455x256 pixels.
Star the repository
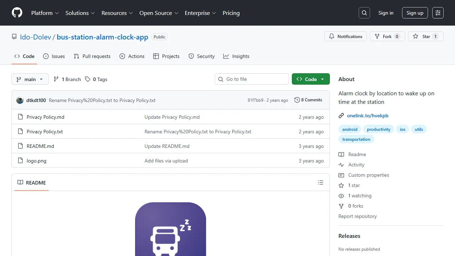pyautogui.click(x=425, y=36)
